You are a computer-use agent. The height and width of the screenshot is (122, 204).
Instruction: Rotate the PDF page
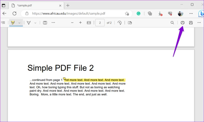[119, 23]
